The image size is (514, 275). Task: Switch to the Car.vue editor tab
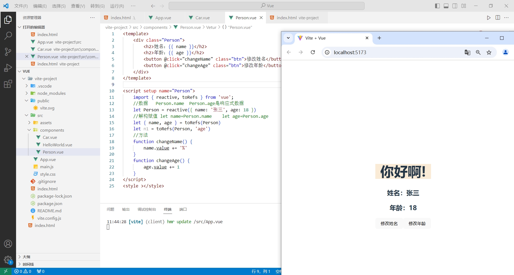tap(202, 18)
